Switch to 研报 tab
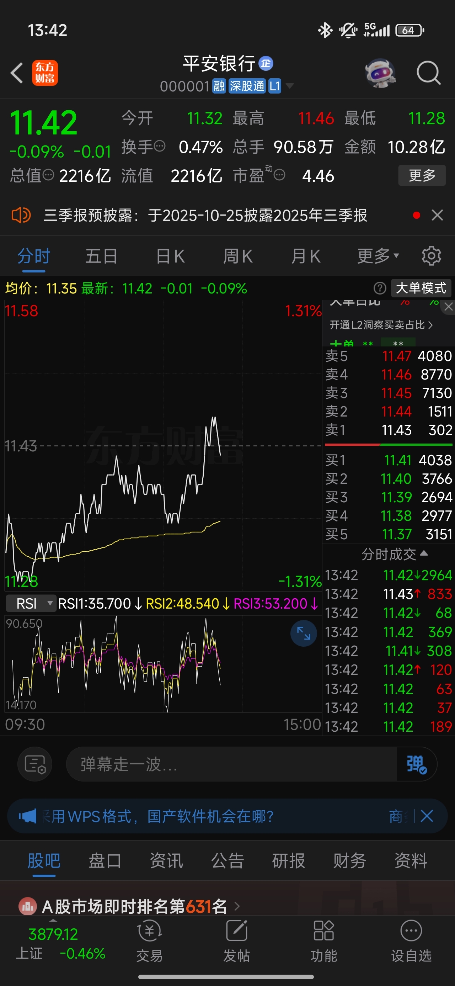The image size is (455, 986). coord(288,860)
